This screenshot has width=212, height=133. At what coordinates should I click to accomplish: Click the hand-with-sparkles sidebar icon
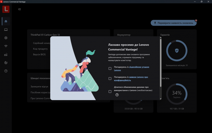click(6, 54)
